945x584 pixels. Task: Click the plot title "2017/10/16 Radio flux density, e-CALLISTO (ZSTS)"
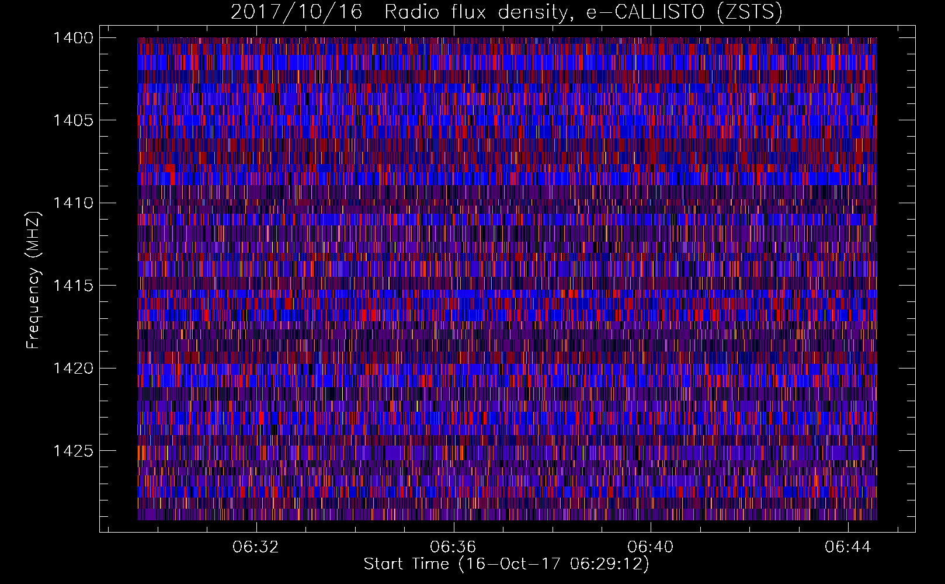pos(506,12)
